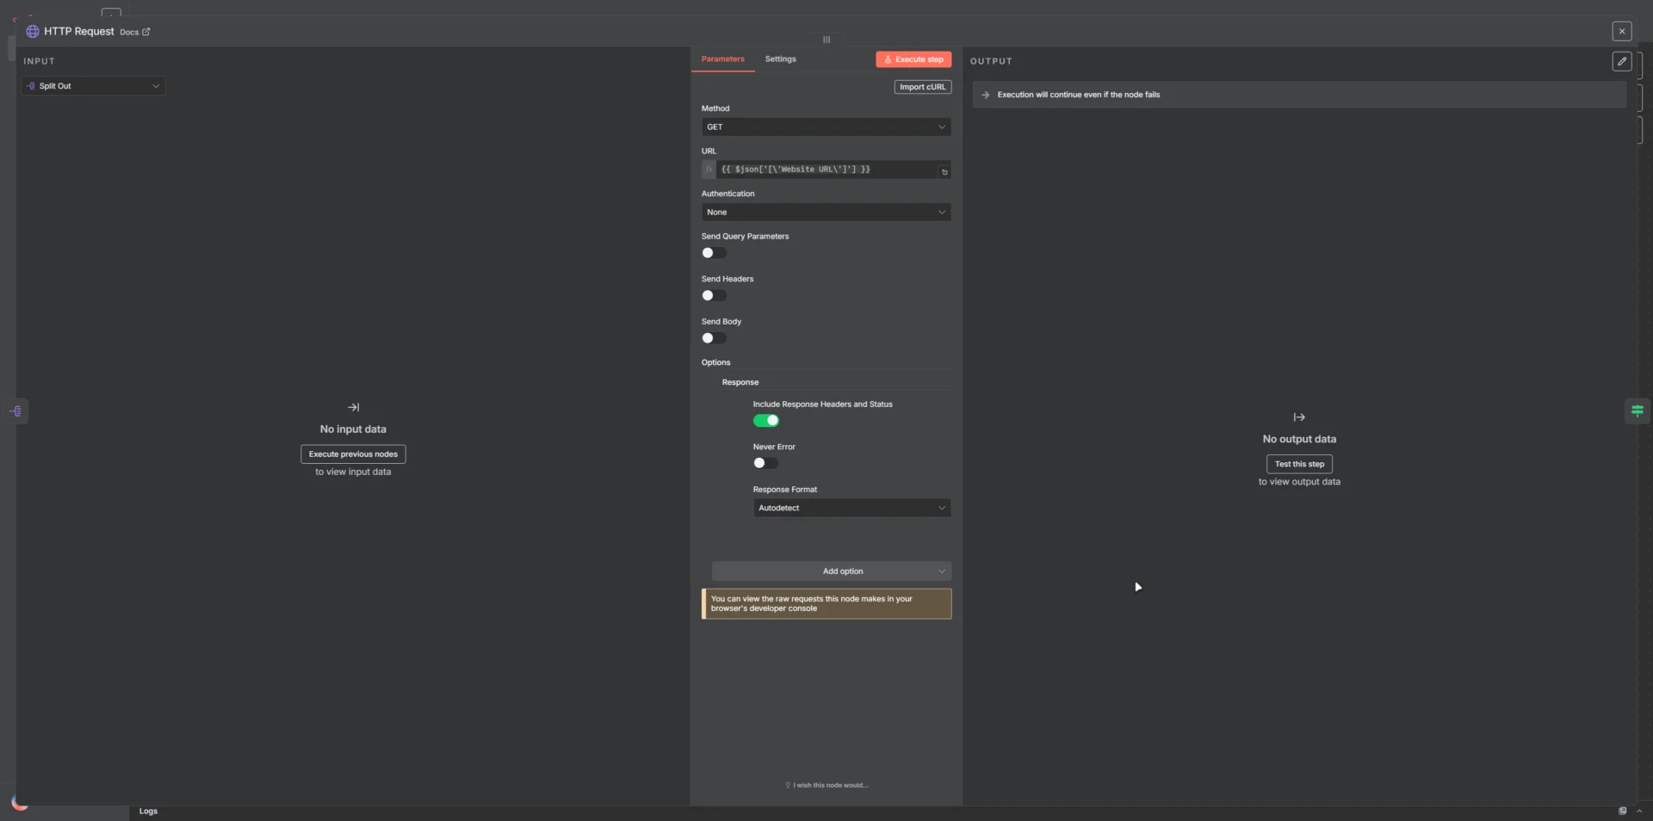Open the Response Format Autodetect dropdown
1653x821 pixels.
coord(851,509)
